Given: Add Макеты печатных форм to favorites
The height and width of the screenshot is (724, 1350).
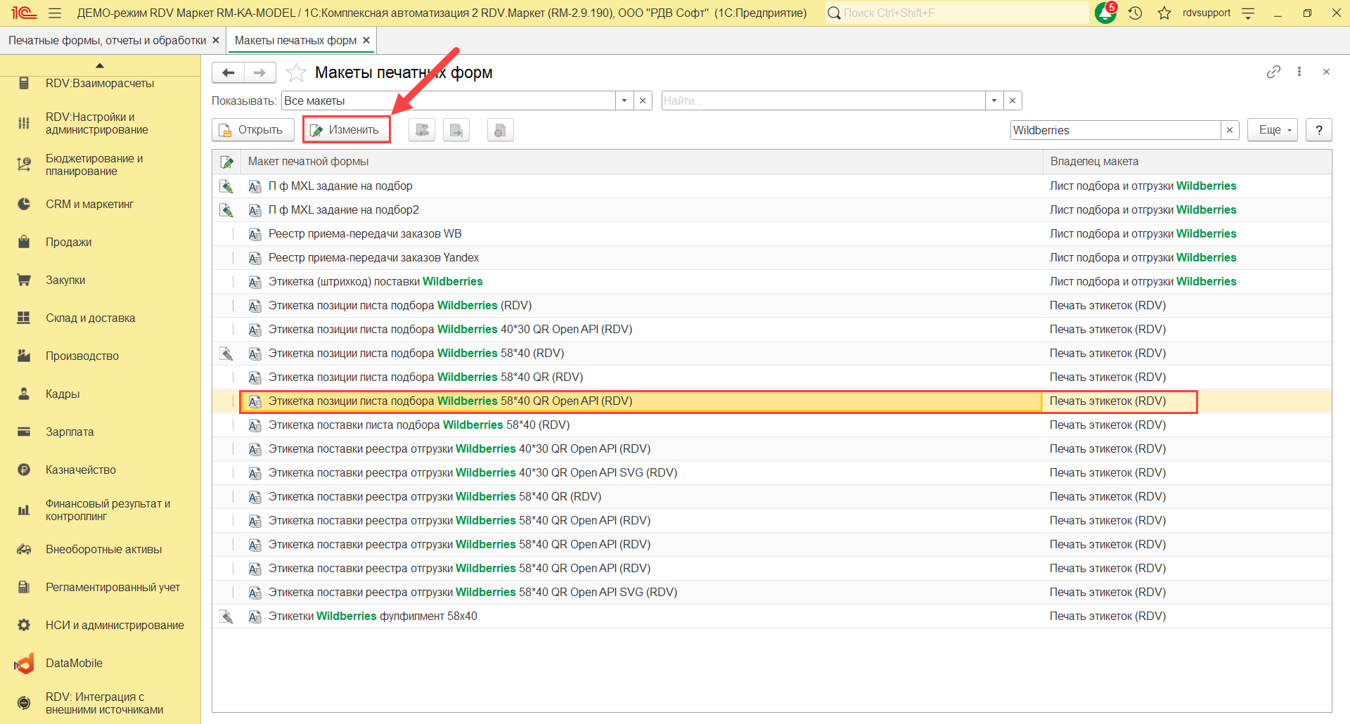Looking at the screenshot, I should (x=297, y=72).
